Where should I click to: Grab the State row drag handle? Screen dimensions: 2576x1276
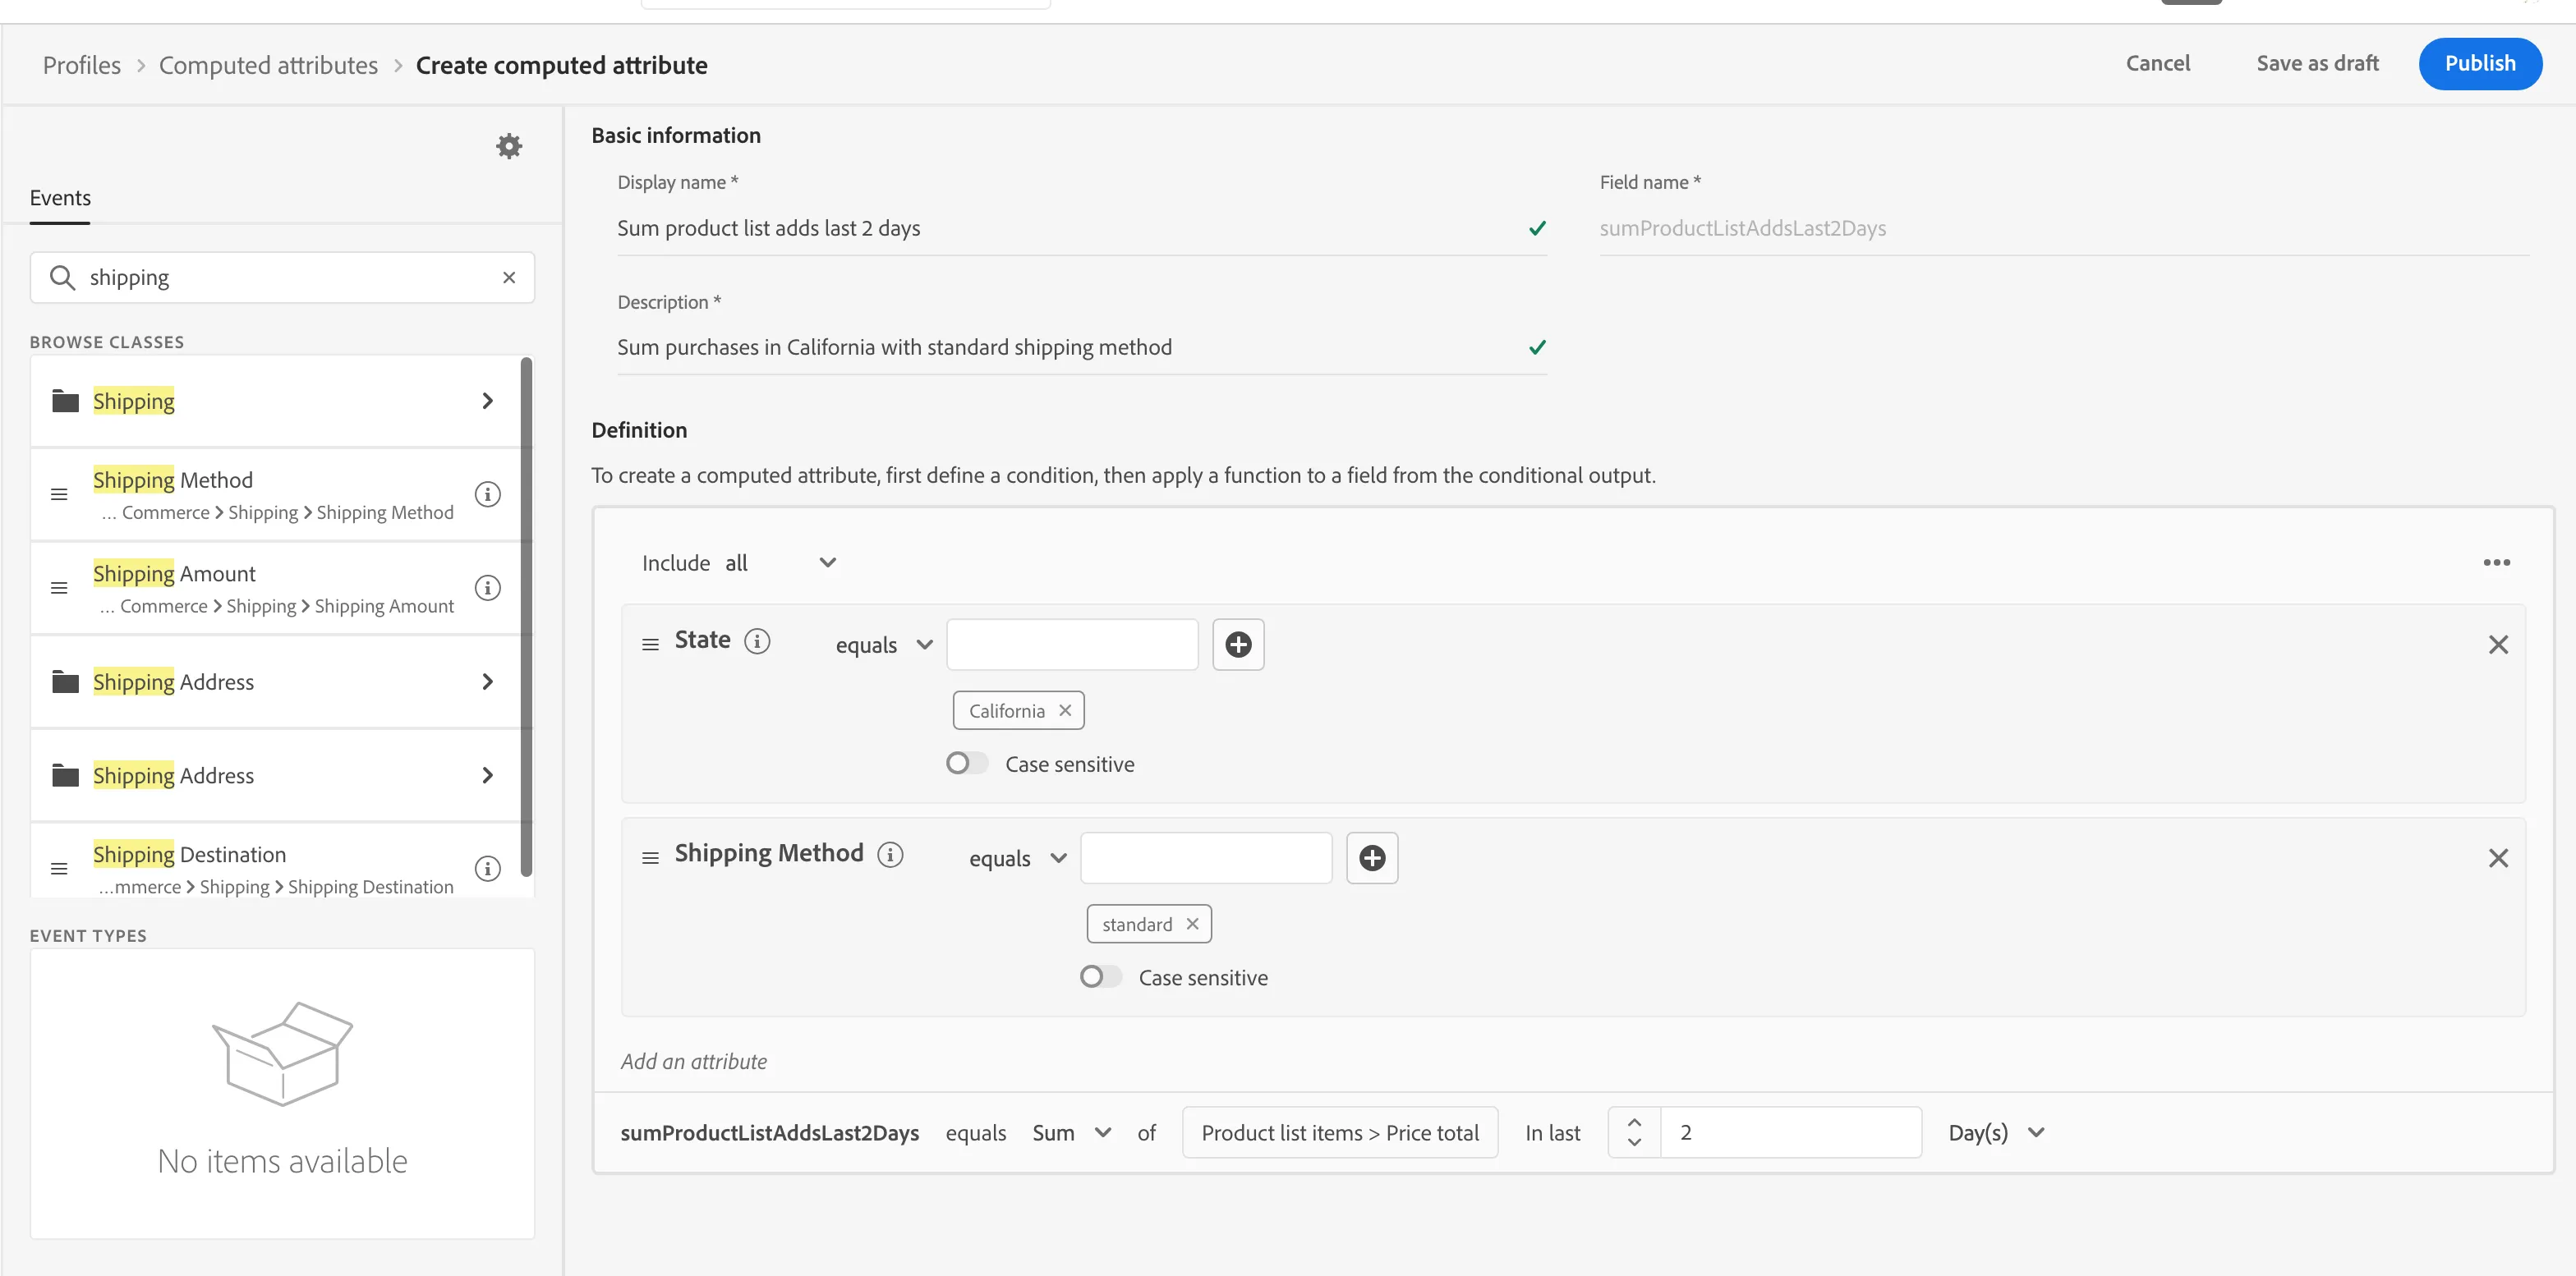[x=650, y=645]
